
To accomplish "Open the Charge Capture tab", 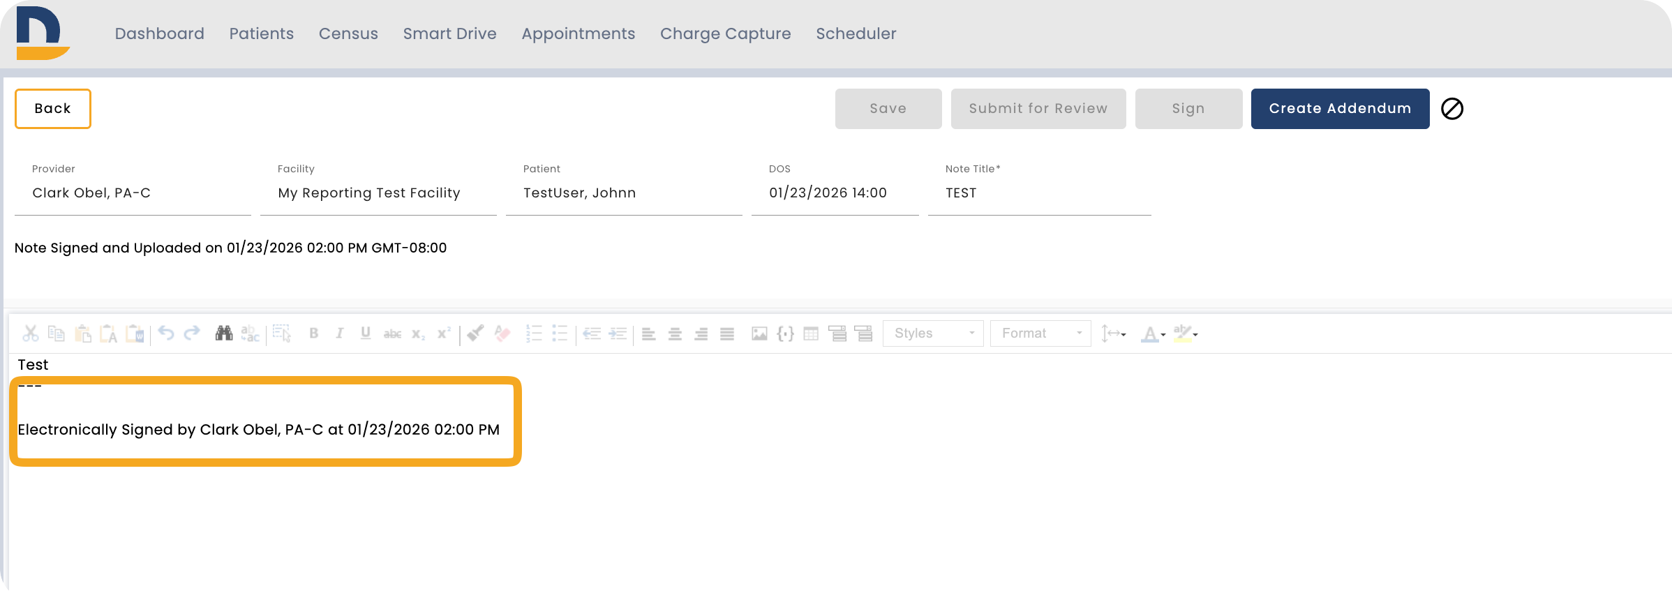I will click(x=726, y=33).
